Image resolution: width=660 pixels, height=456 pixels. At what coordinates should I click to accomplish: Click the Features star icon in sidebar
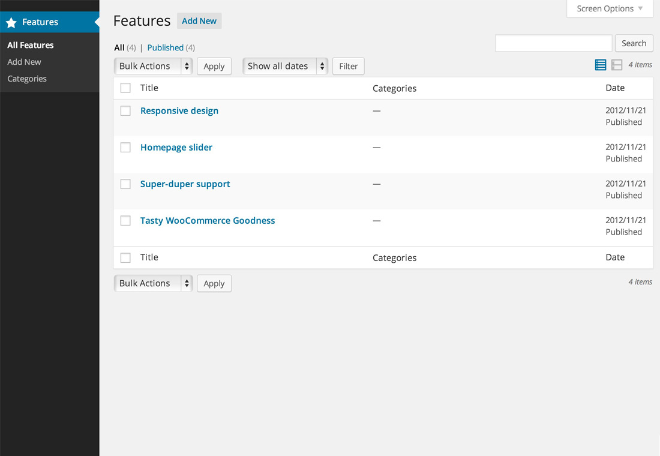pos(11,23)
